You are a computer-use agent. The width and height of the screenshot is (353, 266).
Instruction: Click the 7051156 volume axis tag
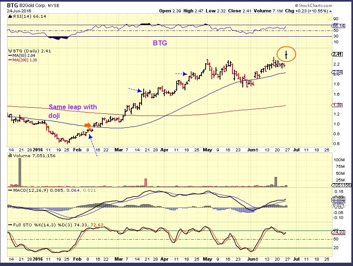pos(341,185)
